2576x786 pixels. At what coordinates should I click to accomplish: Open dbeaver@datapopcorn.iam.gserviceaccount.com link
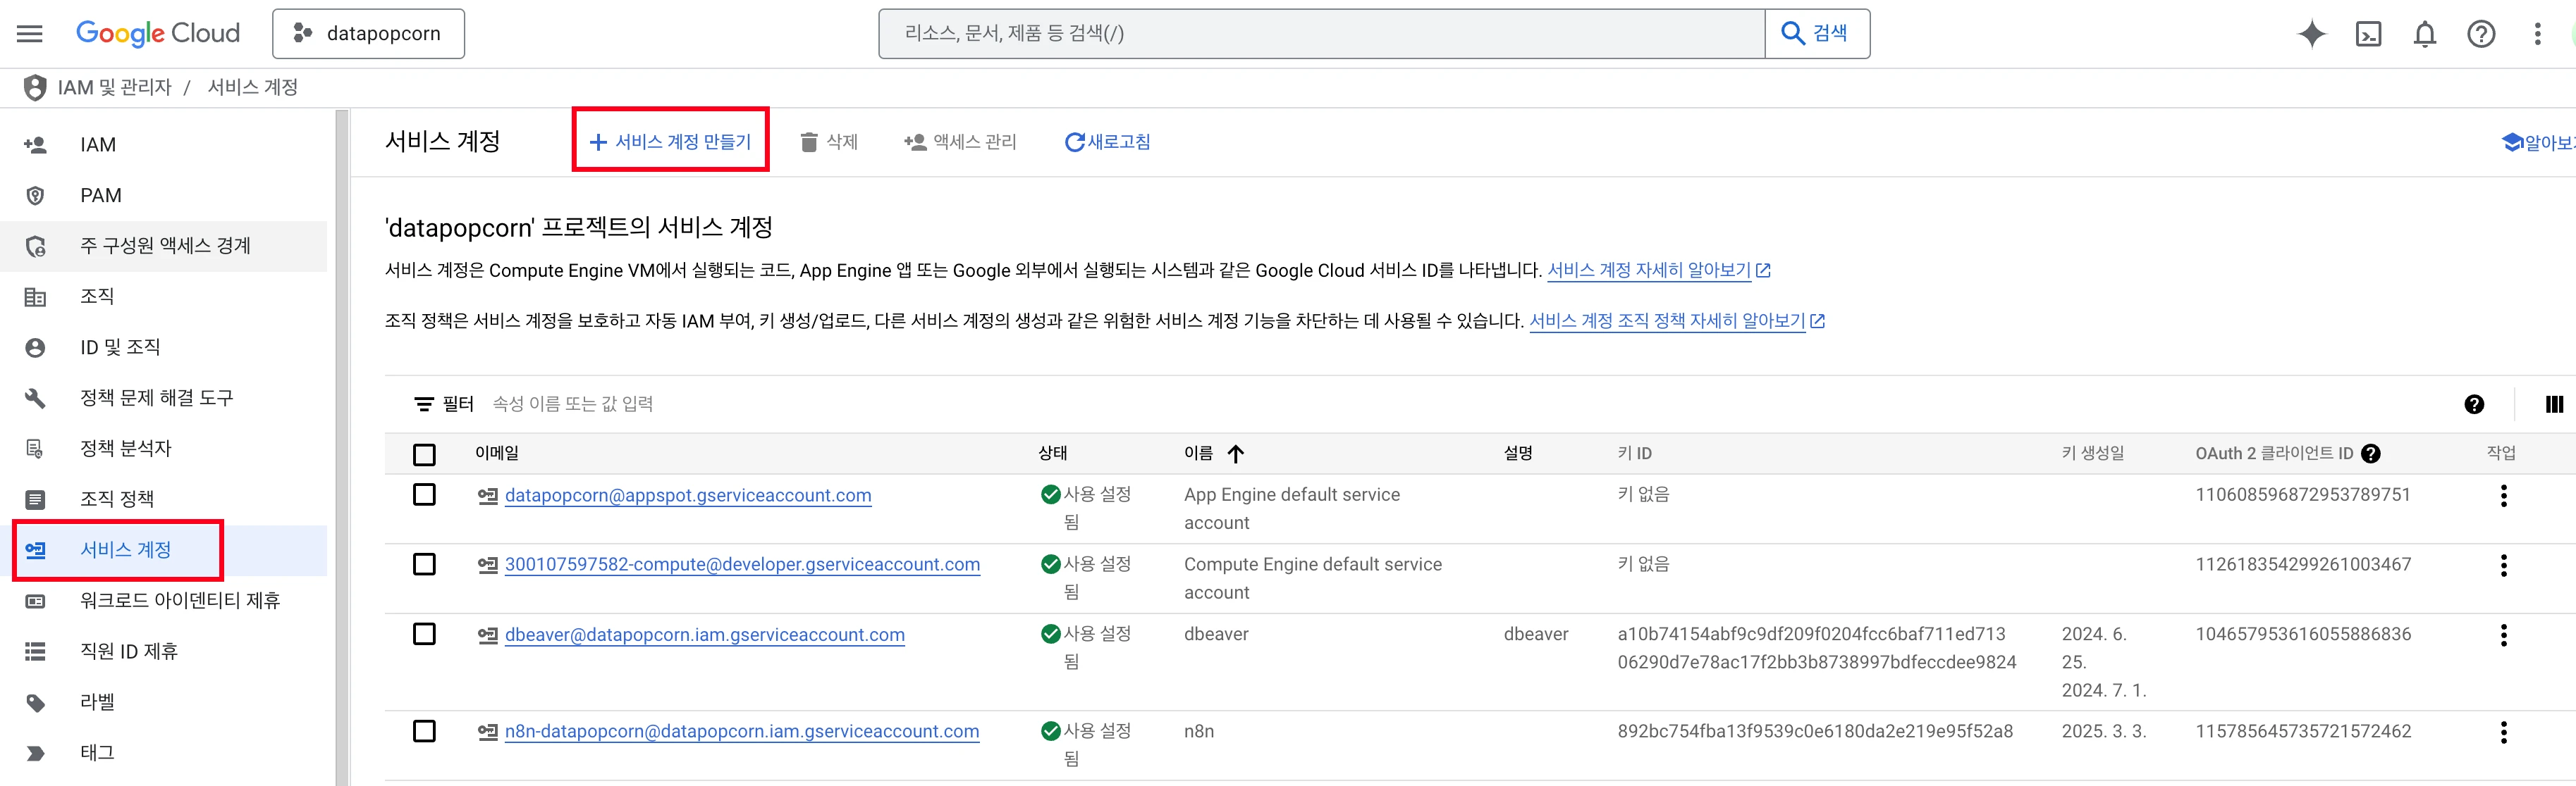point(705,635)
